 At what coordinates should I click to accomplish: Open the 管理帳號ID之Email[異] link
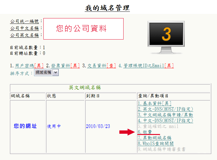coord(149,66)
